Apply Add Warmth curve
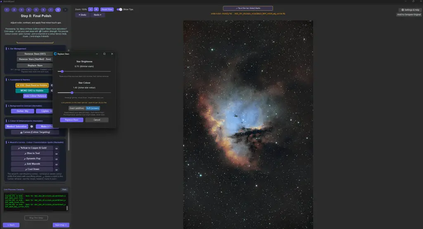This screenshot has width=423, height=229. (x=32, y=164)
